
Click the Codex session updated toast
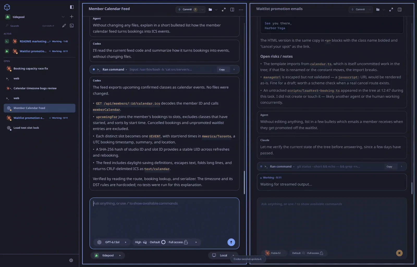(x=248, y=259)
